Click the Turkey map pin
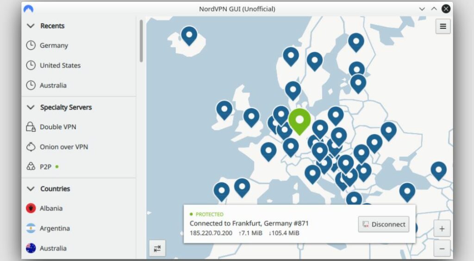 point(407,193)
